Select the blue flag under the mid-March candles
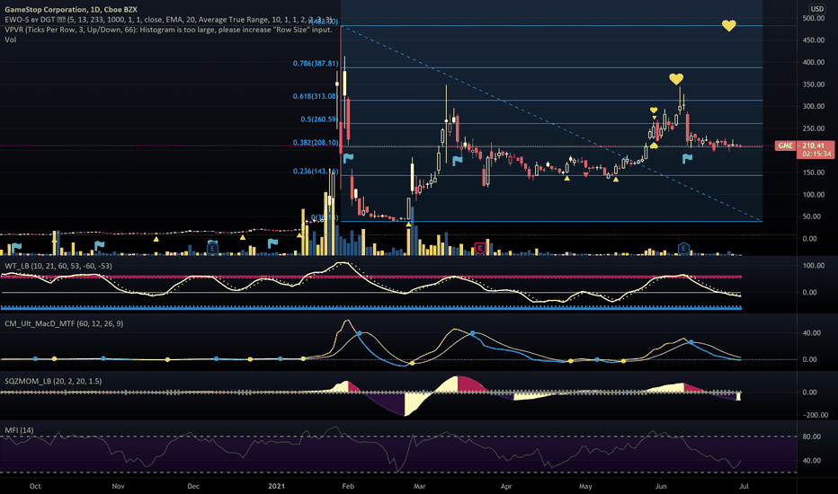Image resolution: width=838 pixels, height=494 pixels. click(457, 160)
